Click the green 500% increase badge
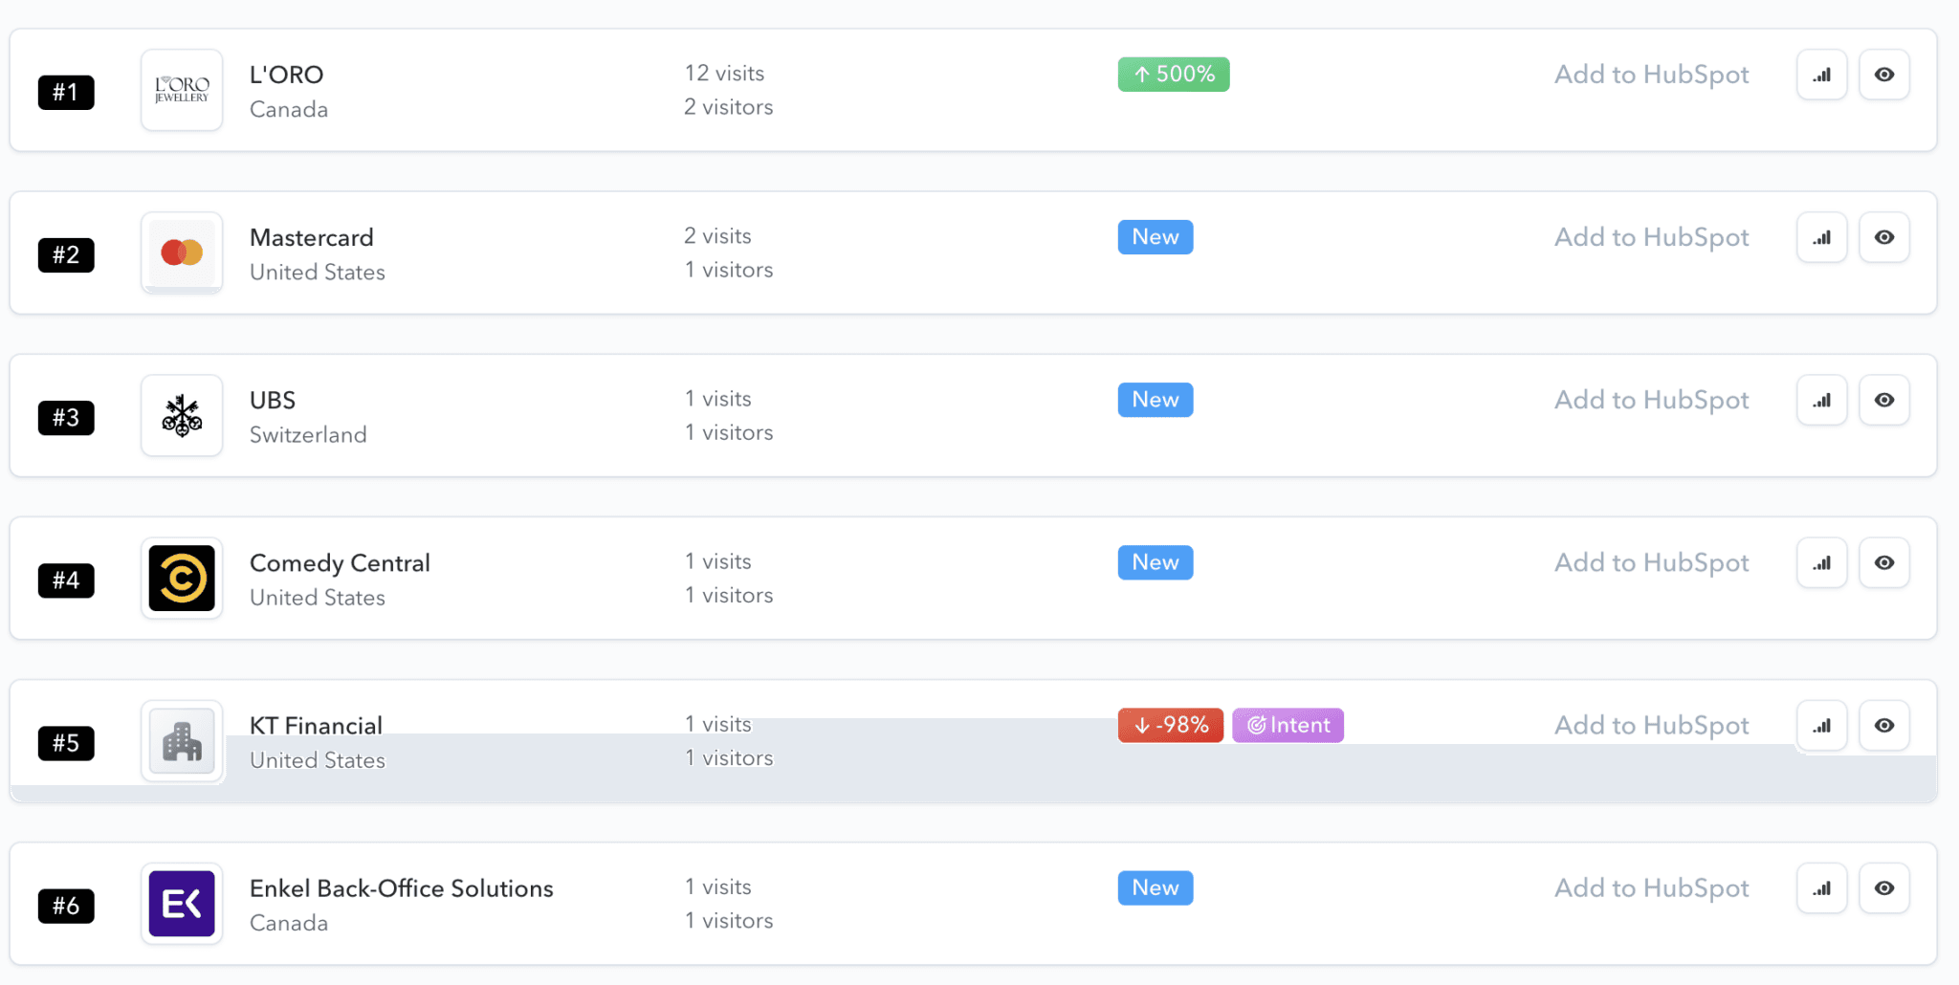 [1173, 75]
